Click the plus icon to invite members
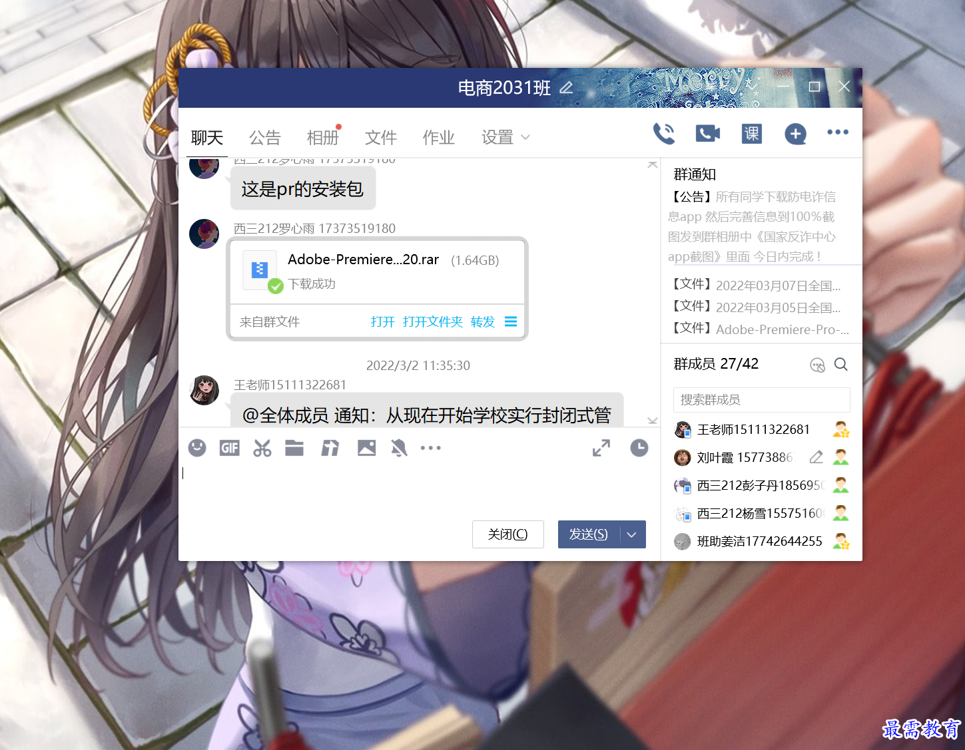The width and height of the screenshot is (965, 750). (x=795, y=134)
